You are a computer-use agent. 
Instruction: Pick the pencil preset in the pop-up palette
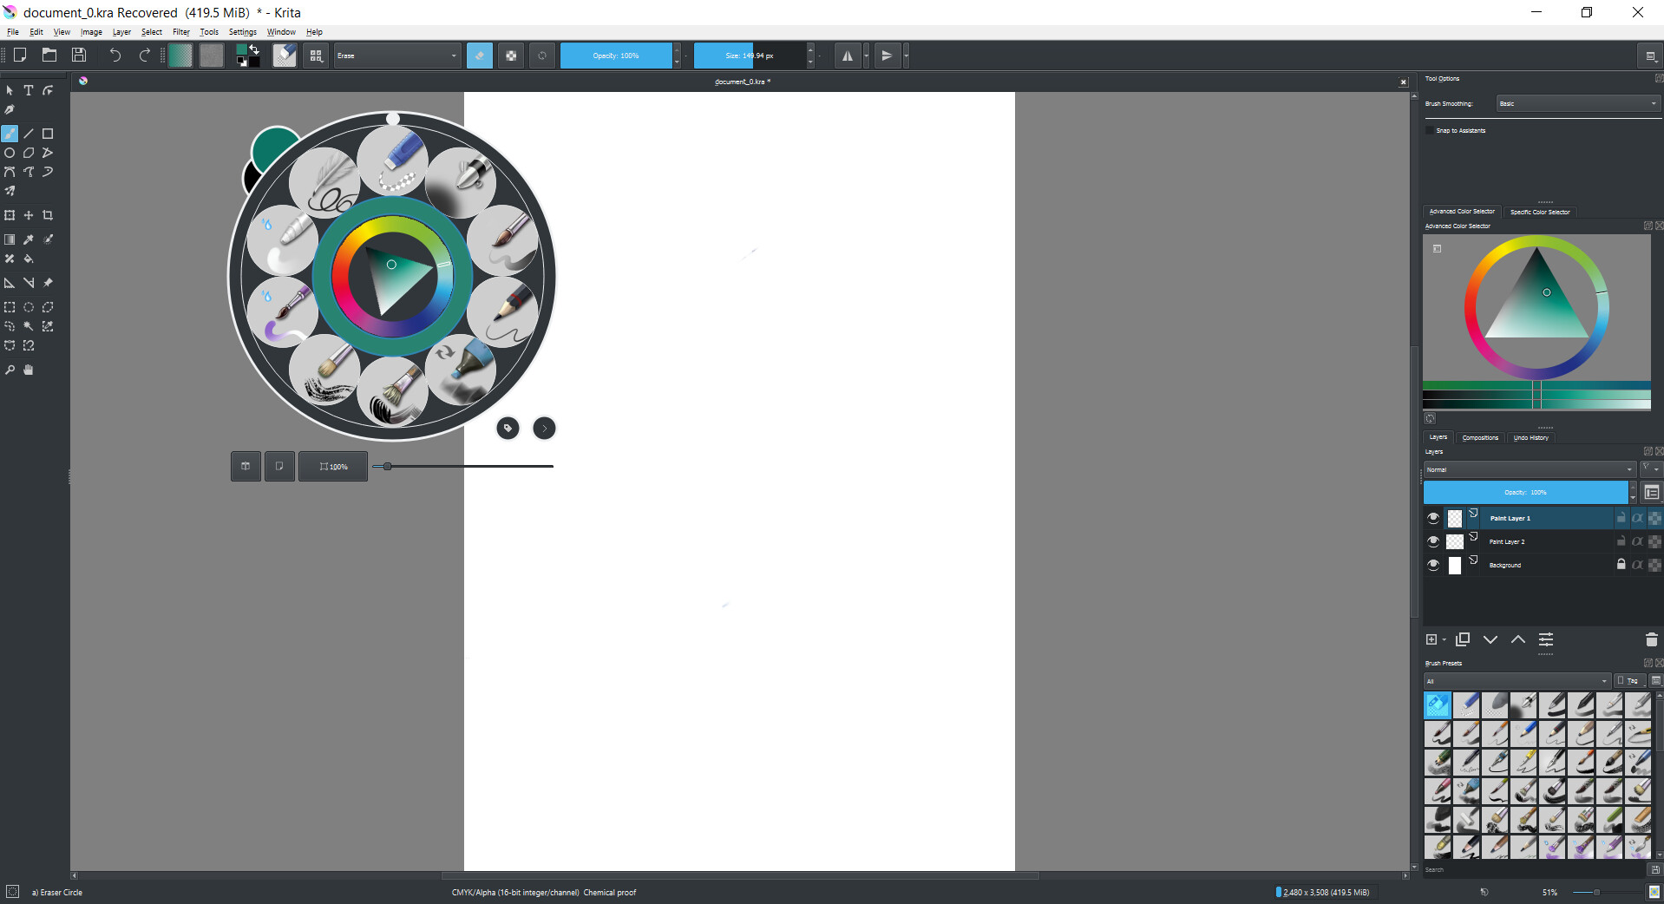click(x=503, y=311)
